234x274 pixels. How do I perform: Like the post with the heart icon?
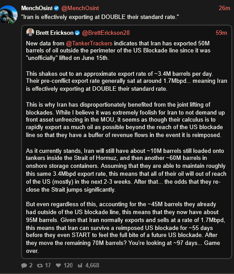pyautogui.click(x=58, y=265)
